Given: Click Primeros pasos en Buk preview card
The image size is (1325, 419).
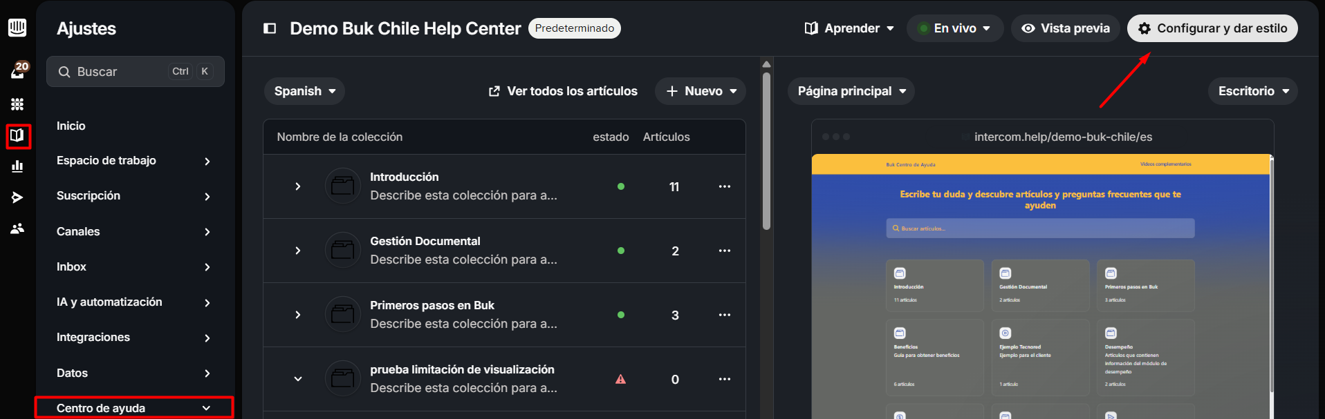Looking at the screenshot, I should 1145,286.
